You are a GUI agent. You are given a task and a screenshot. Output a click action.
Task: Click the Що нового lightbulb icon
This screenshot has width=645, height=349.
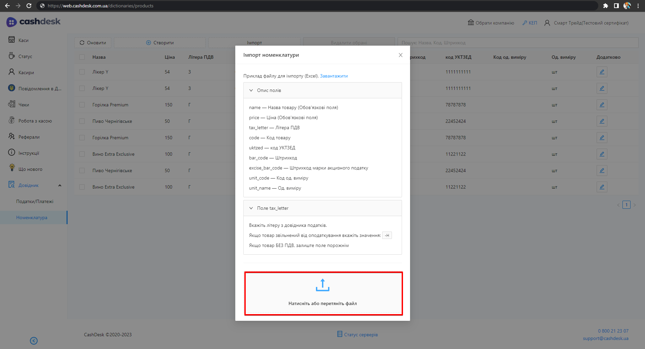12,168
